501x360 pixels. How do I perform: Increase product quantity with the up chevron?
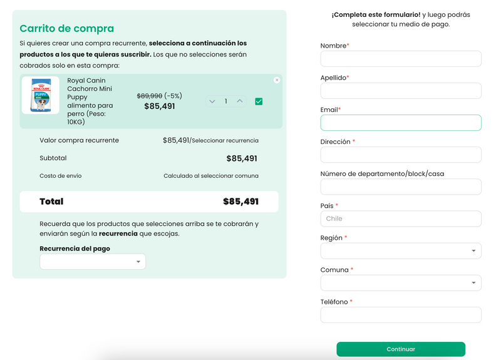pos(240,101)
